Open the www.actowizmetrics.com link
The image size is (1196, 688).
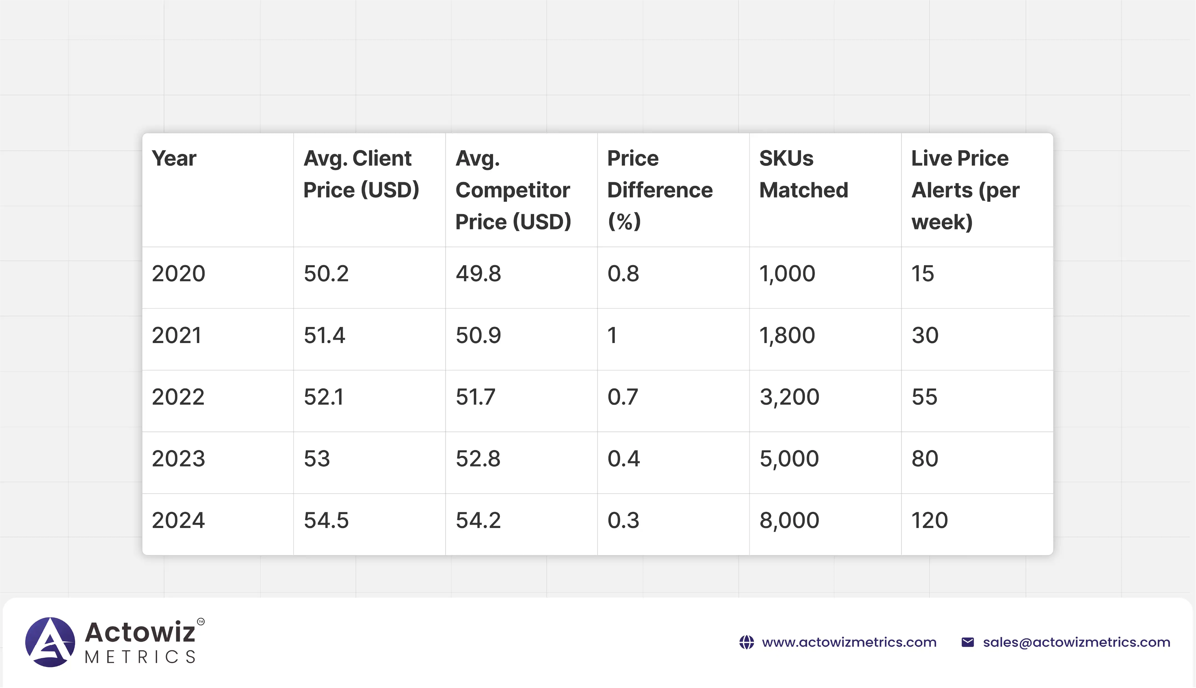tap(849, 642)
